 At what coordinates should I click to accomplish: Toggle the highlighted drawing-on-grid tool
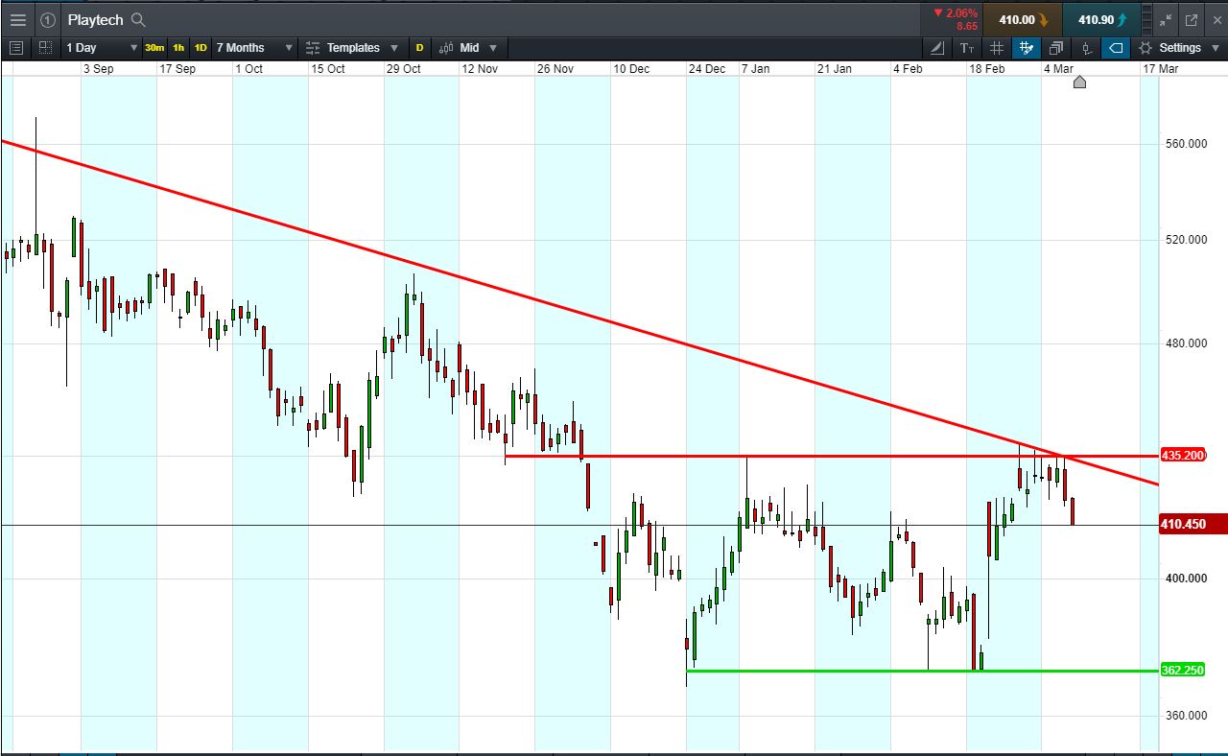pos(1027,47)
